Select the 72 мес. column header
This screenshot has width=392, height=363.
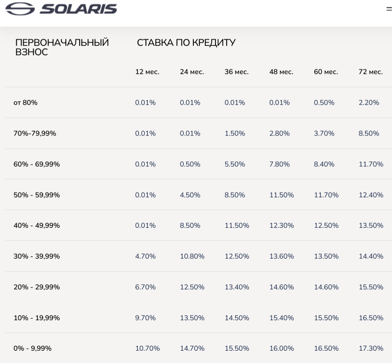click(371, 72)
